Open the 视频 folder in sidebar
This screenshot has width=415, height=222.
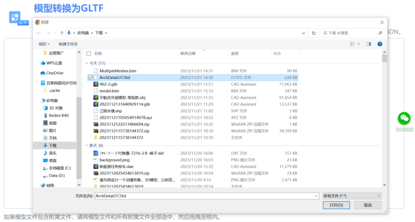click(50, 123)
